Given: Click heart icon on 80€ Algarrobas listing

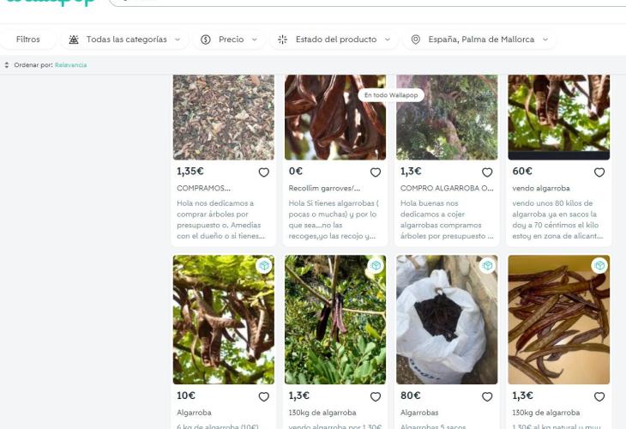Looking at the screenshot, I should coord(487,396).
